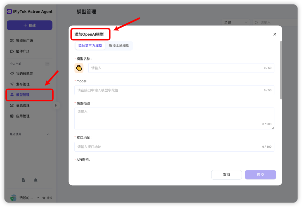Click the 应用管理 grid icon

12,116
